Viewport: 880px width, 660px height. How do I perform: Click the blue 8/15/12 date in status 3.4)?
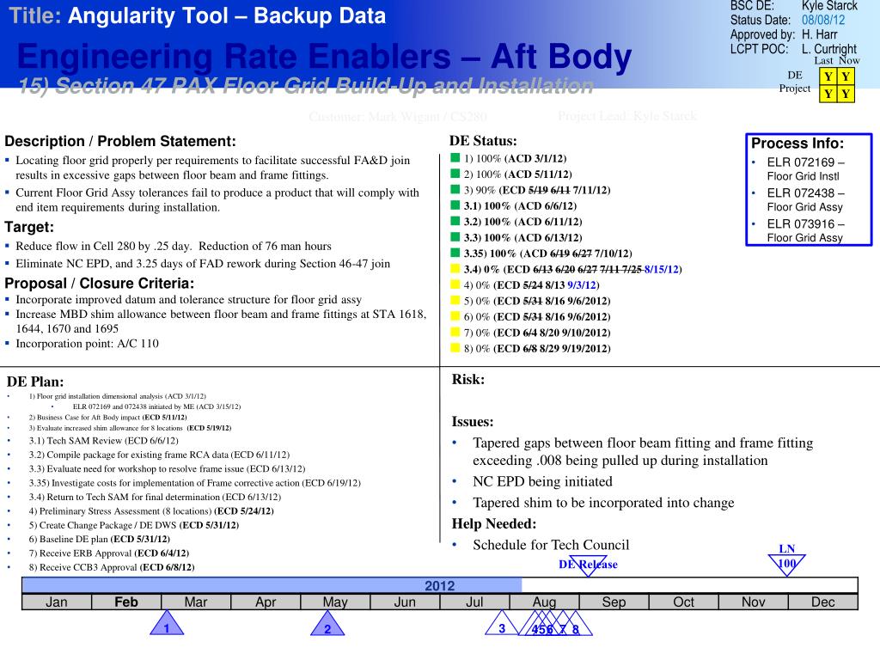point(661,269)
